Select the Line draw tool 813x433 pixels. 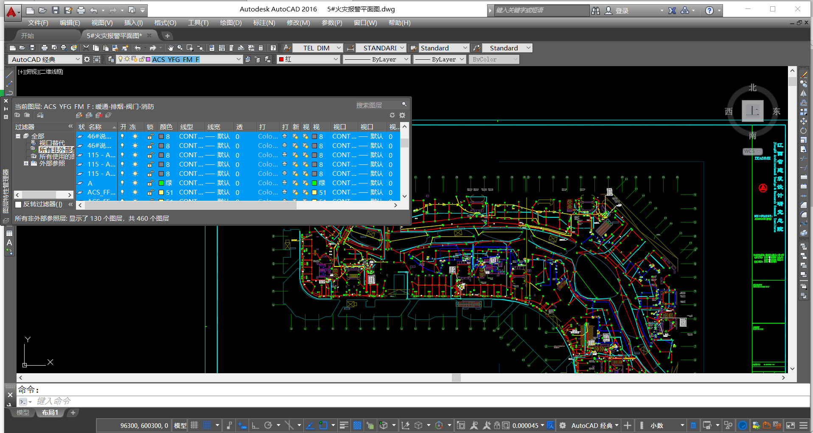[9, 75]
